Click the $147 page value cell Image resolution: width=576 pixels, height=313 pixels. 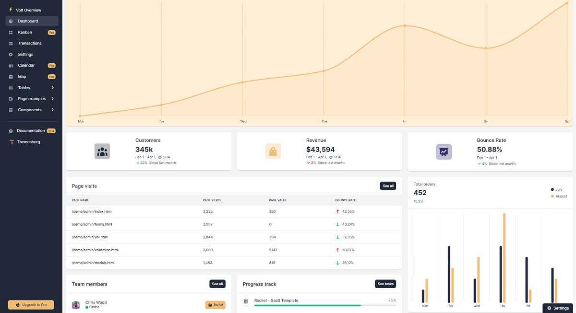click(273, 250)
